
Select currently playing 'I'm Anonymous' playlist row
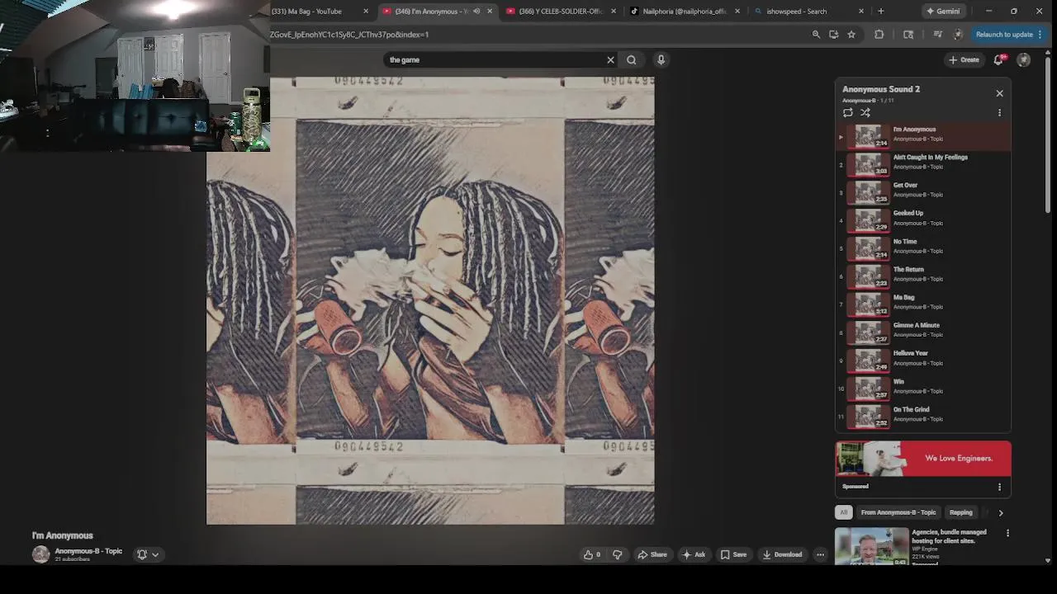pyautogui.click(x=922, y=135)
